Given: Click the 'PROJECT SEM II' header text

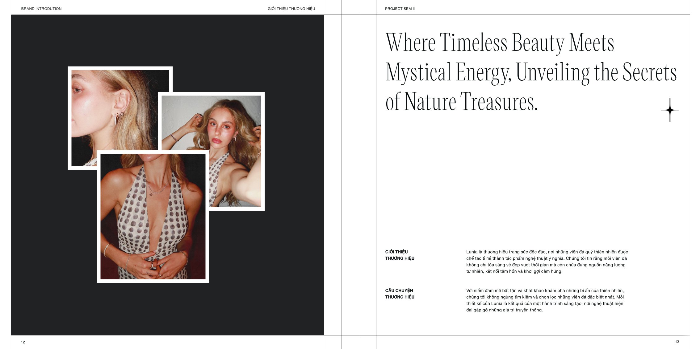Looking at the screenshot, I should [400, 9].
